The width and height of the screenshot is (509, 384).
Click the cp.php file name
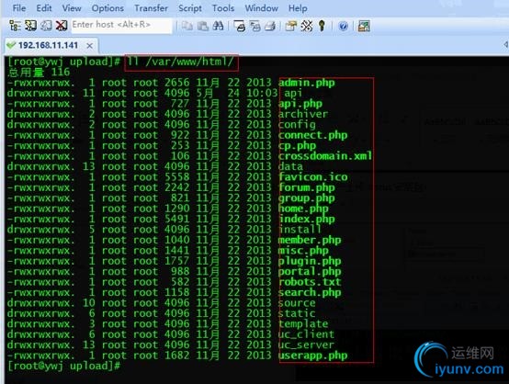point(297,146)
